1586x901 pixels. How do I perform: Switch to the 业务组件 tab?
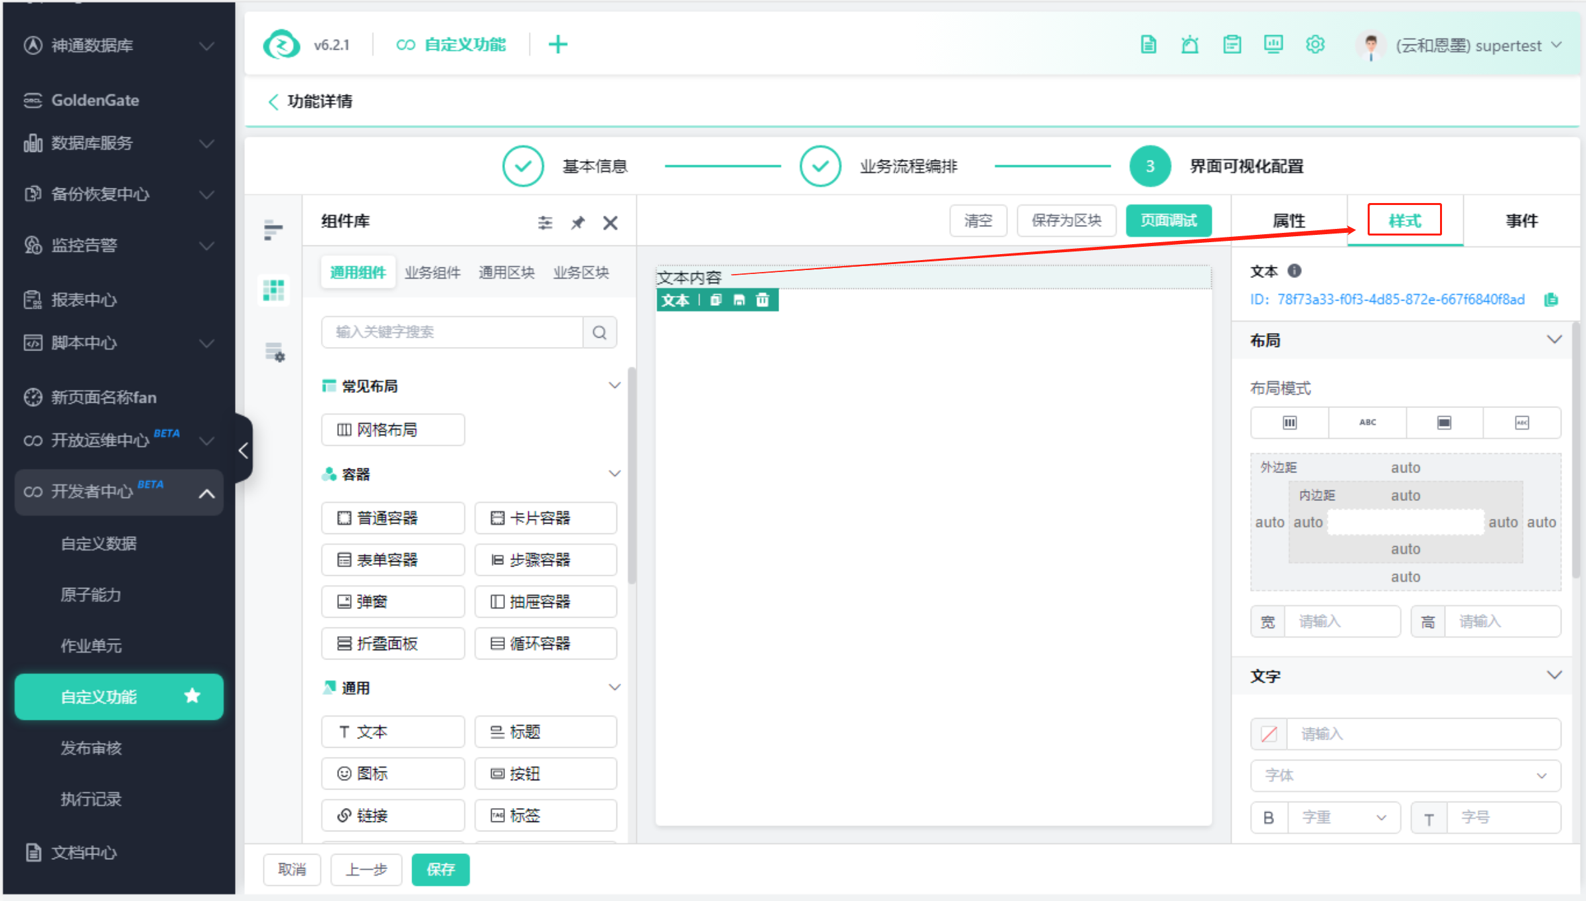point(433,273)
